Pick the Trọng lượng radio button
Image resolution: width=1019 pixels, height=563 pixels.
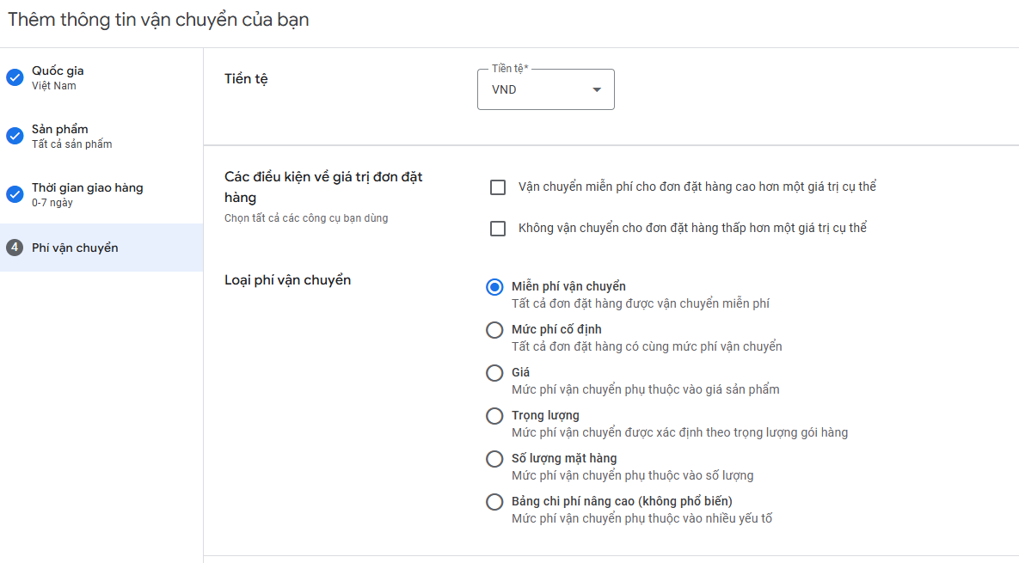[494, 416]
